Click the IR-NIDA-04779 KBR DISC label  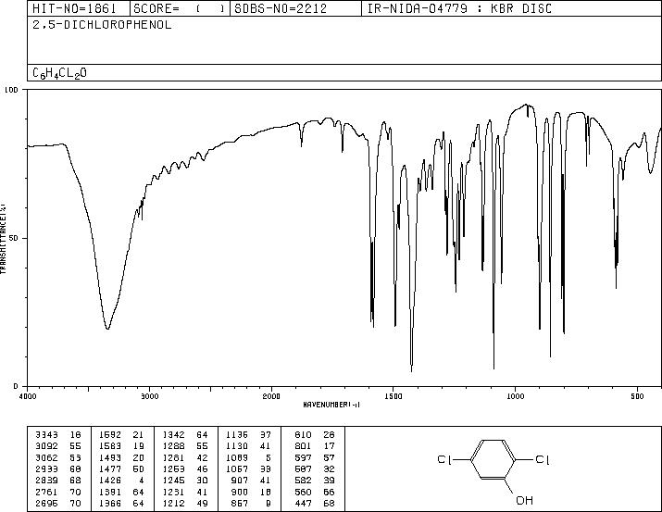pos(459,8)
